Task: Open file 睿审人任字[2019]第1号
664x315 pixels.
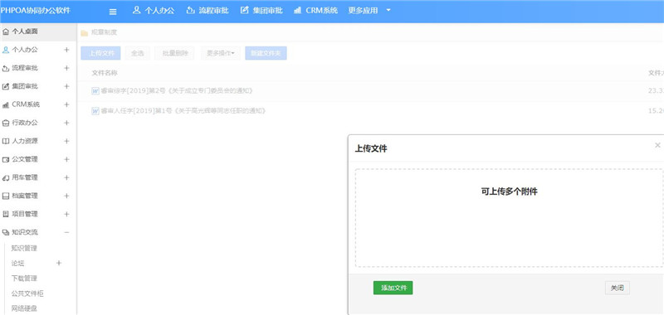Action: pos(183,111)
